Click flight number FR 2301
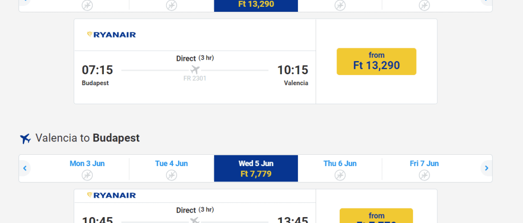523x223 pixels. [195, 78]
